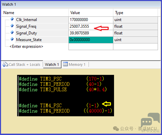
Task: Click the TIM3_PERIOD define line
Action: pos(60,84)
